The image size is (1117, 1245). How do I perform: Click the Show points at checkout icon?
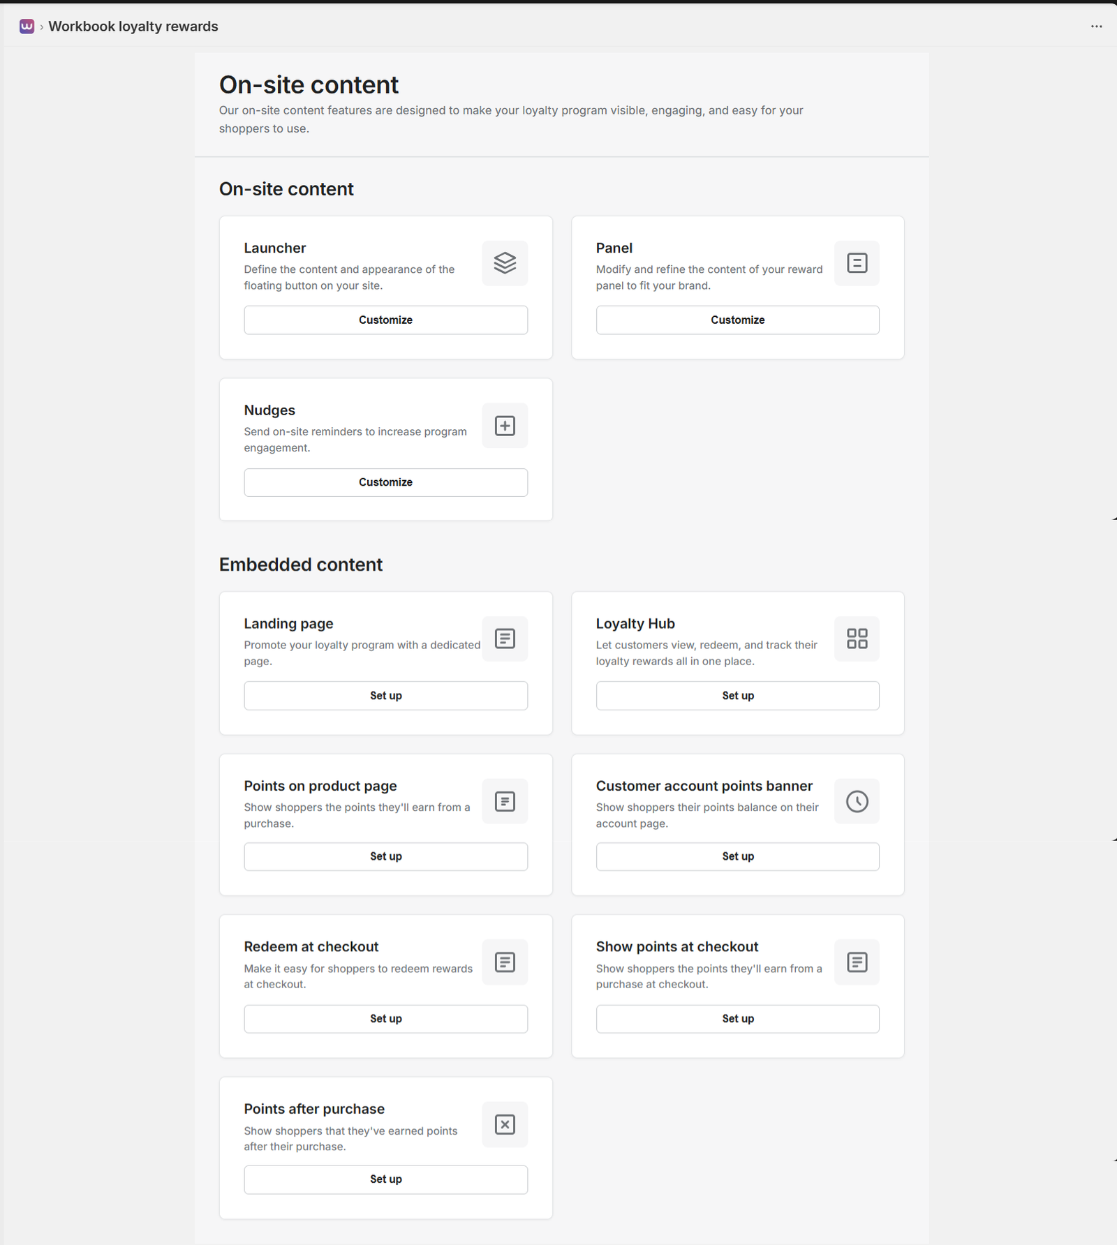857,962
